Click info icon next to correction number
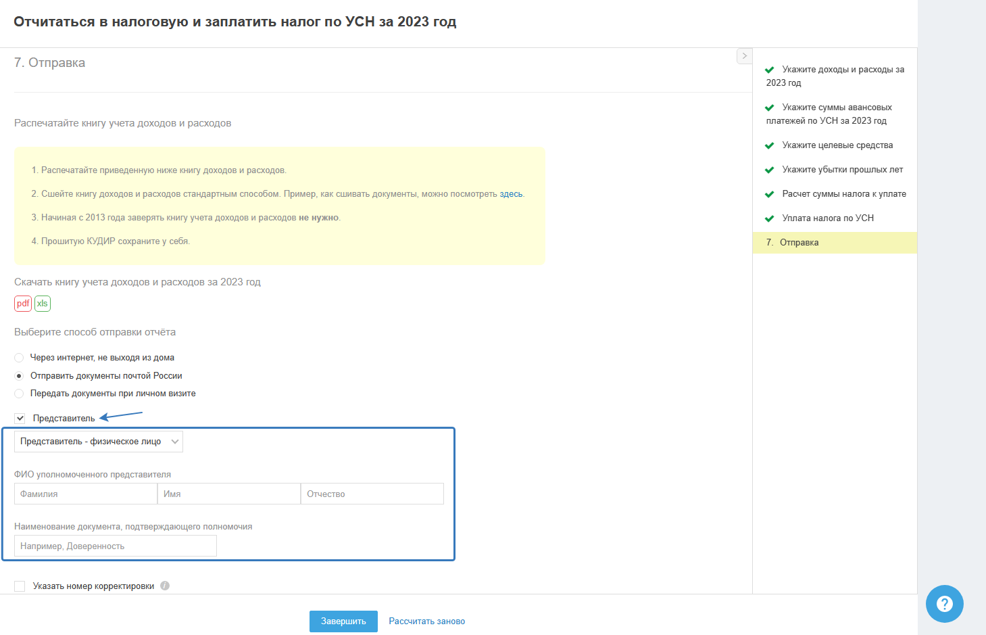The height and width of the screenshot is (635, 986). (165, 586)
